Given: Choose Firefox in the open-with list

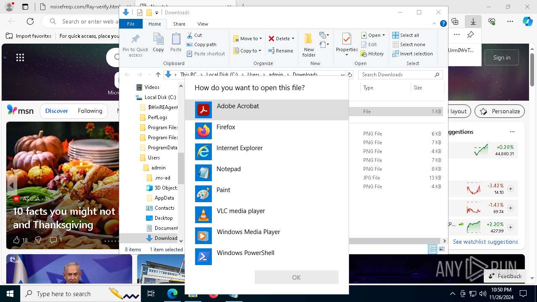Looking at the screenshot, I should (x=267, y=131).
